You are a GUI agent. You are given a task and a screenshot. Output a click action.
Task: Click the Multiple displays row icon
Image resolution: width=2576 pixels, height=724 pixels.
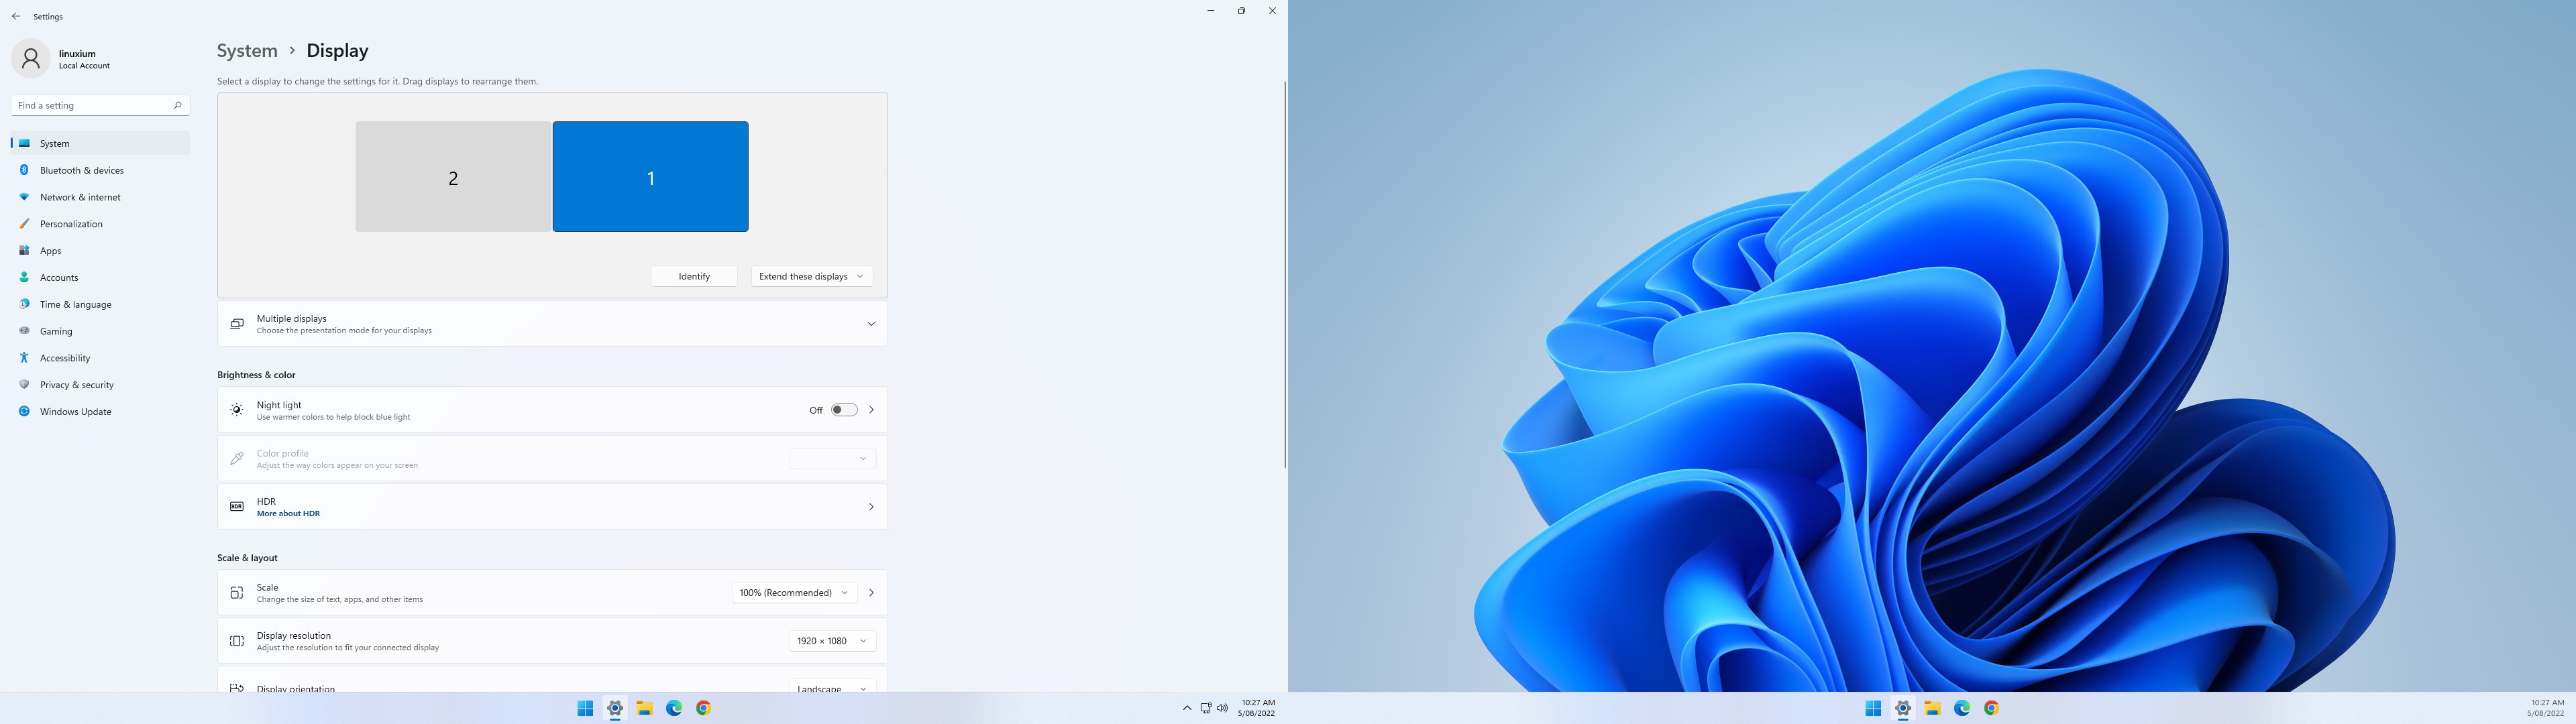click(x=236, y=324)
